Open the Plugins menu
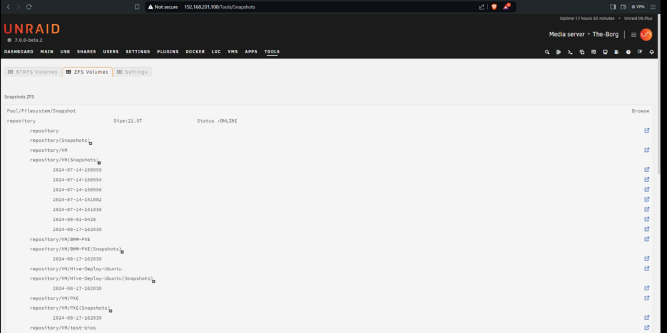This screenshot has width=667, height=333. click(x=167, y=52)
